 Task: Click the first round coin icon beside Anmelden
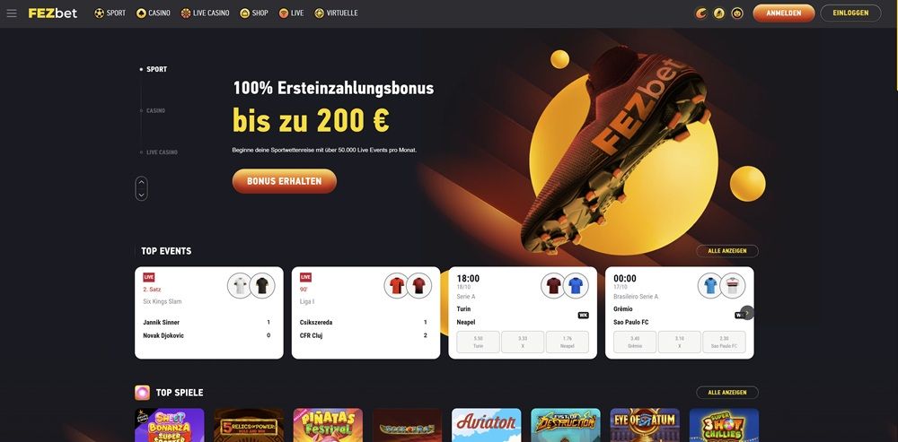[700, 13]
